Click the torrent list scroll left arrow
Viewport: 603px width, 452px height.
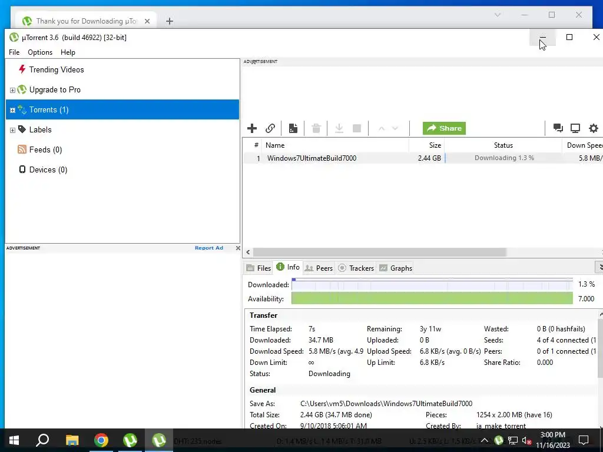(248, 252)
